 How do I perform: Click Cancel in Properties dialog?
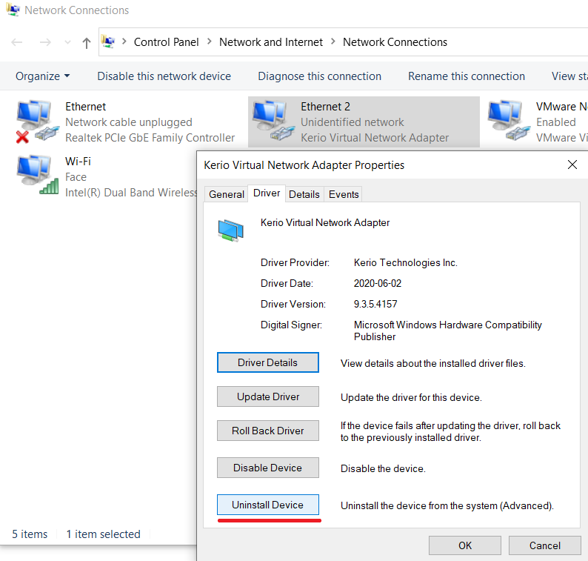point(545,545)
